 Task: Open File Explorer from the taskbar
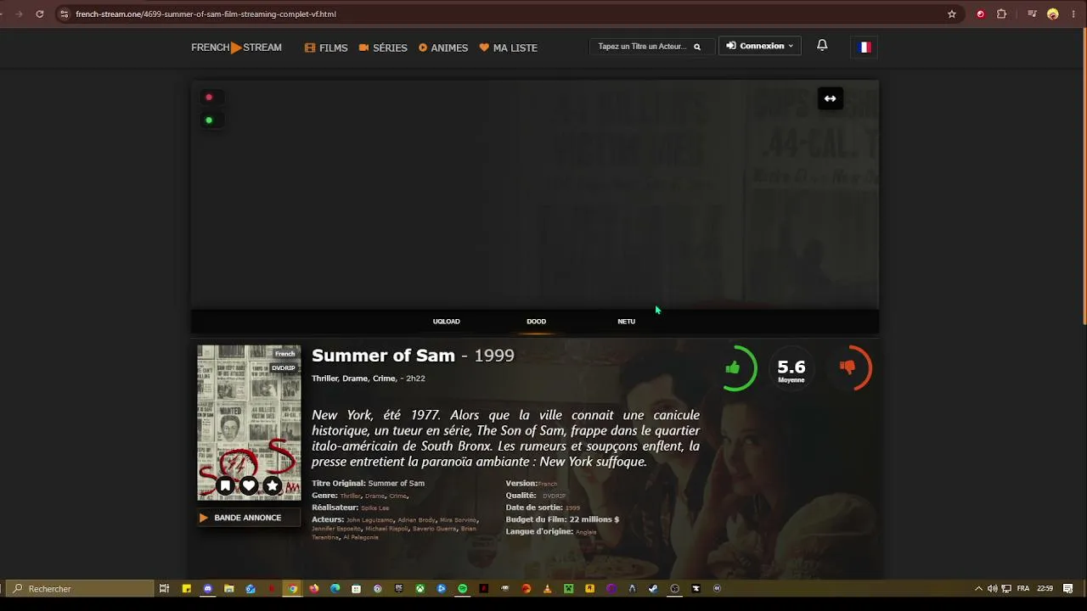[x=228, y=589]
